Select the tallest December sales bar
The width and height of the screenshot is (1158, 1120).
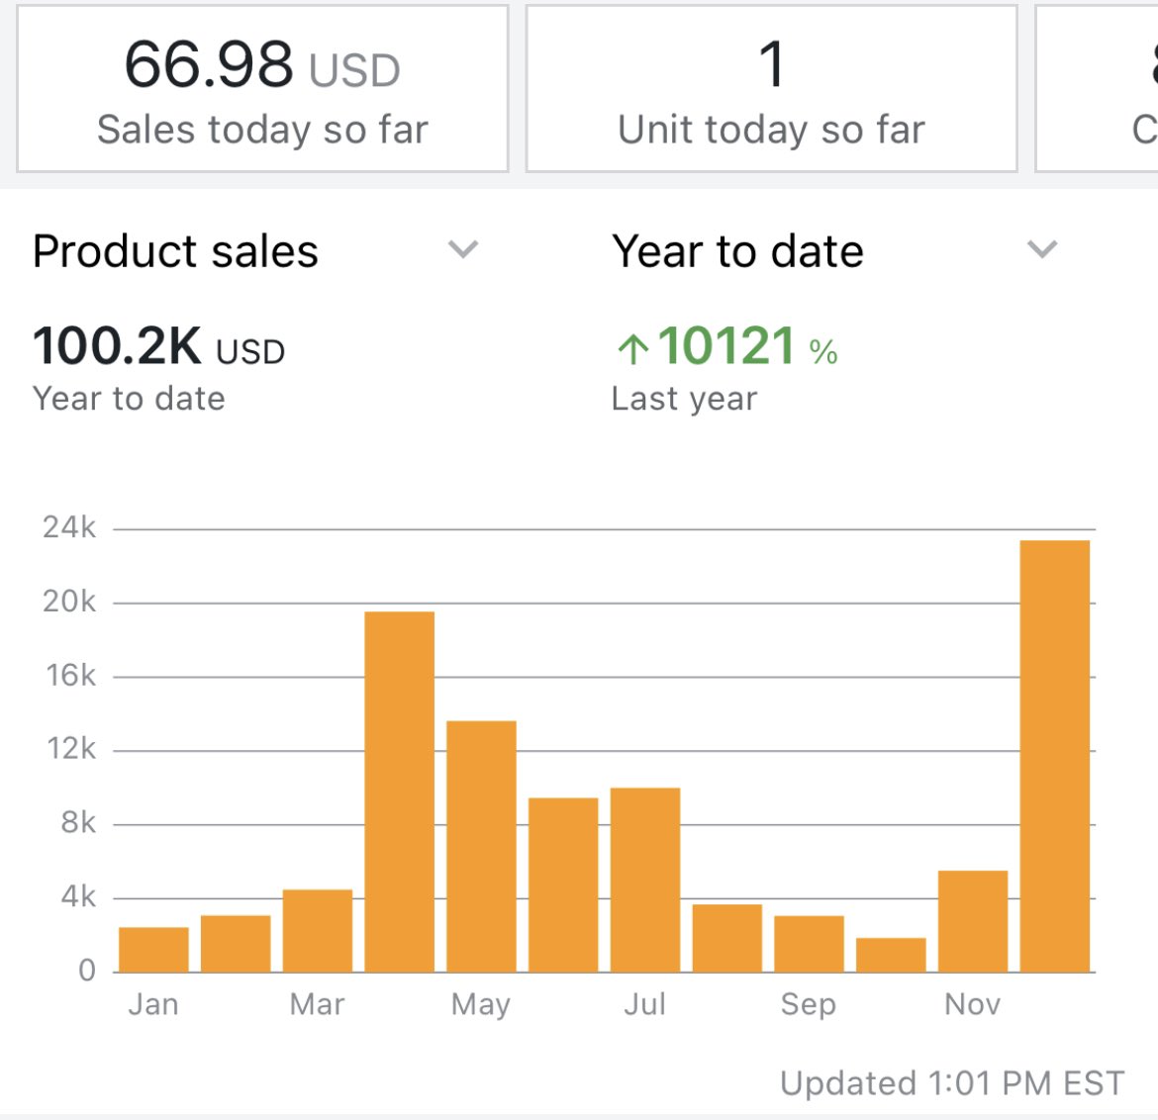coord(1055,756)
